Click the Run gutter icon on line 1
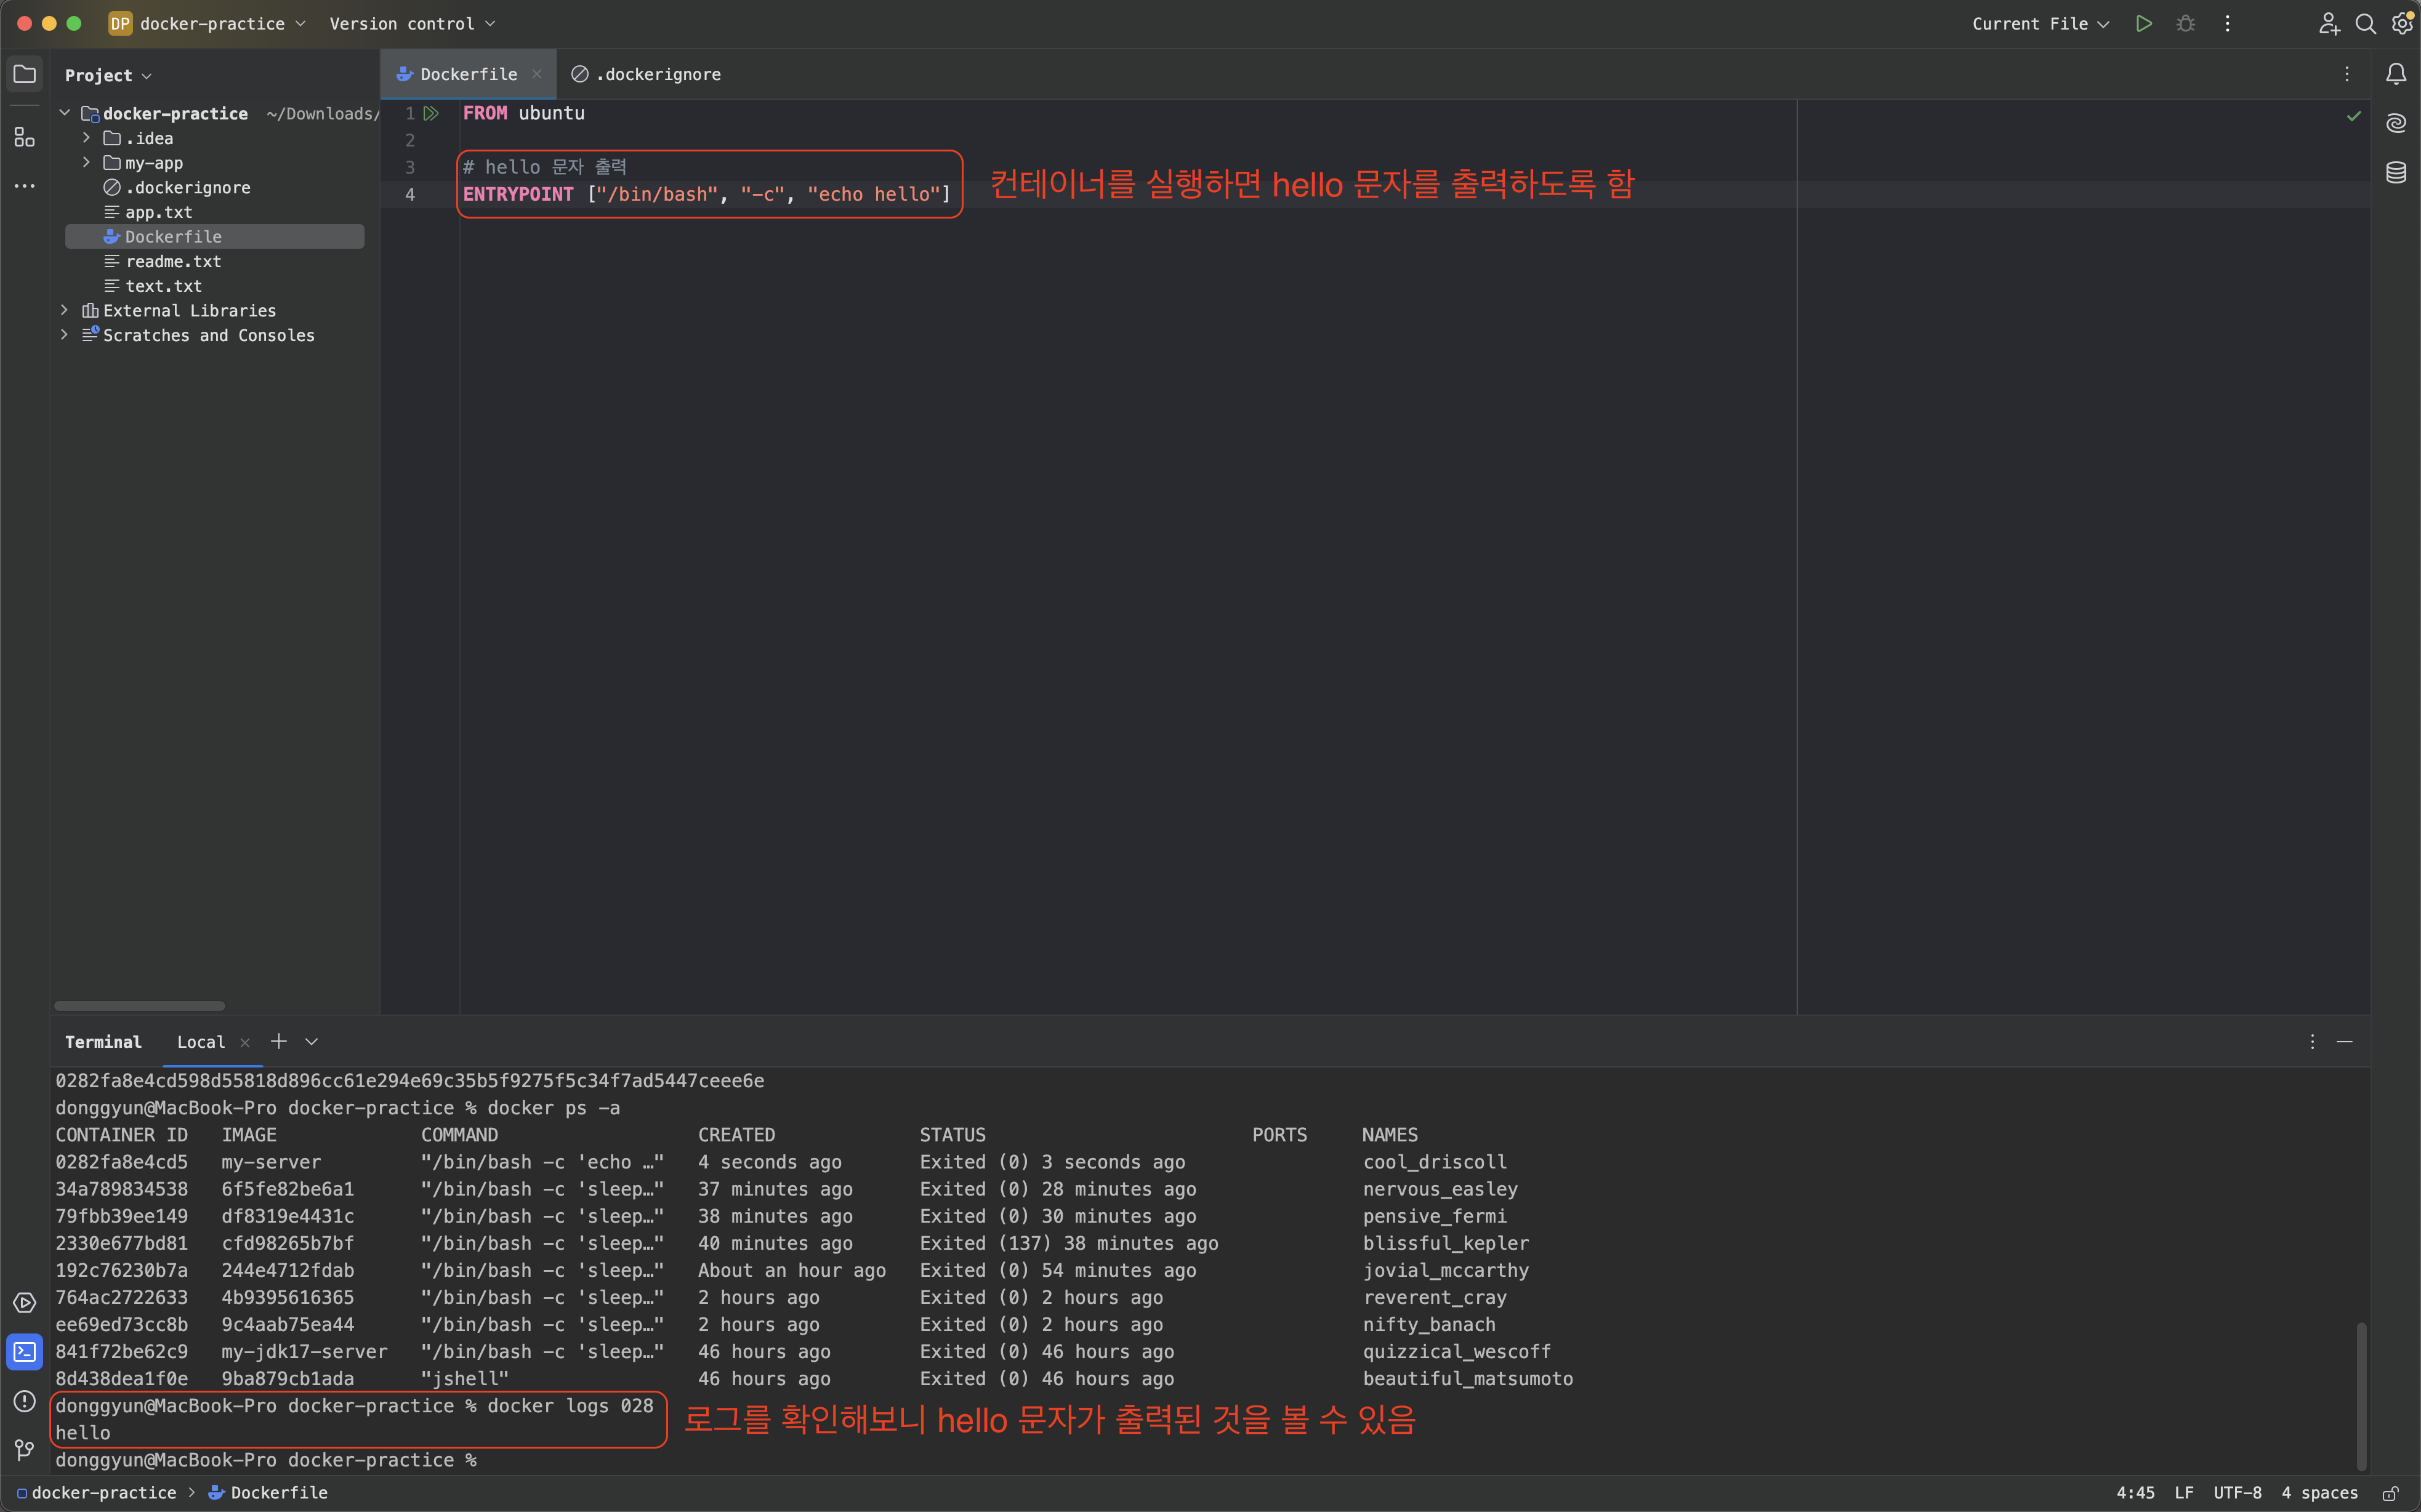The height and width of the screenshot is (1512, 2421). pyautogui.click(x=431, y=113)
